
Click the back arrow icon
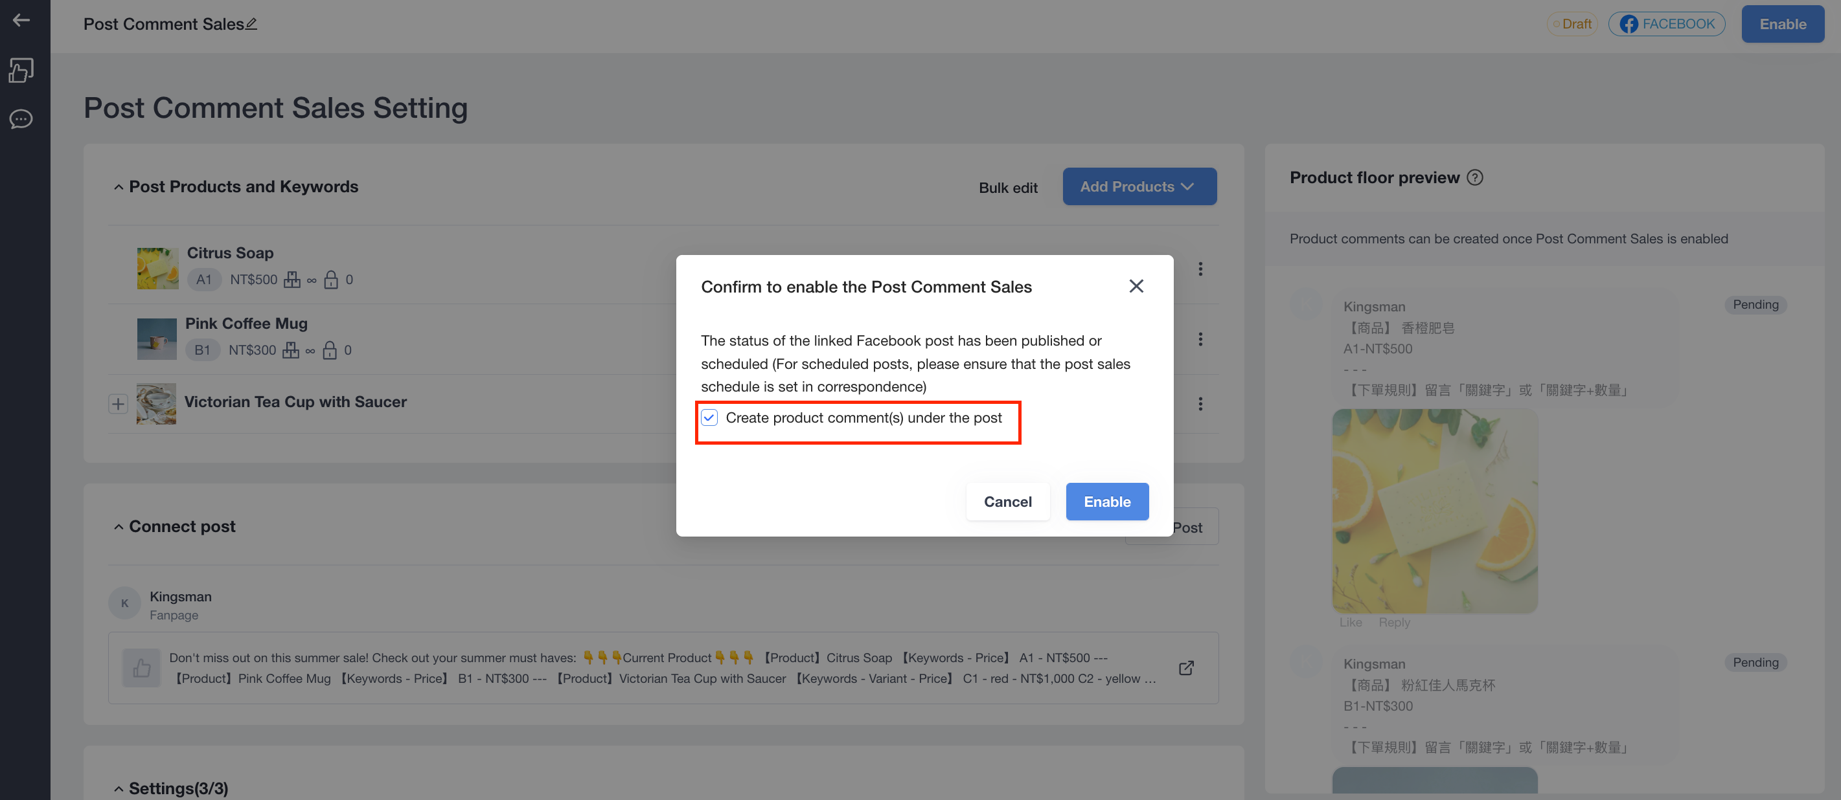(x=21, y=20)
